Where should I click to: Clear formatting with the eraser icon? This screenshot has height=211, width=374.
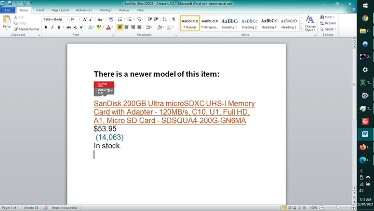(111, 19)
